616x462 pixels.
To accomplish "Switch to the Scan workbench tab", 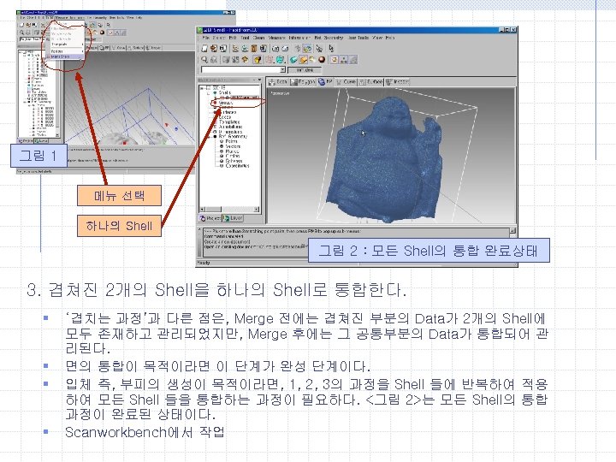I will [x=278, y=82].
